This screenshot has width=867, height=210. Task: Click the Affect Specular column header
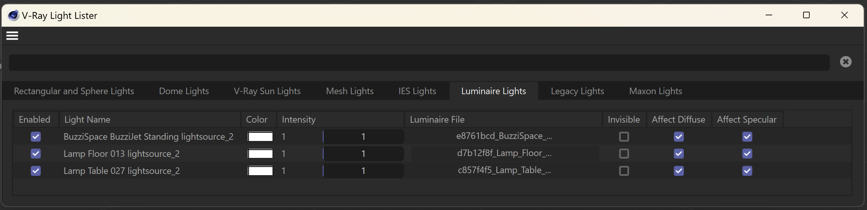pos(747,119)
